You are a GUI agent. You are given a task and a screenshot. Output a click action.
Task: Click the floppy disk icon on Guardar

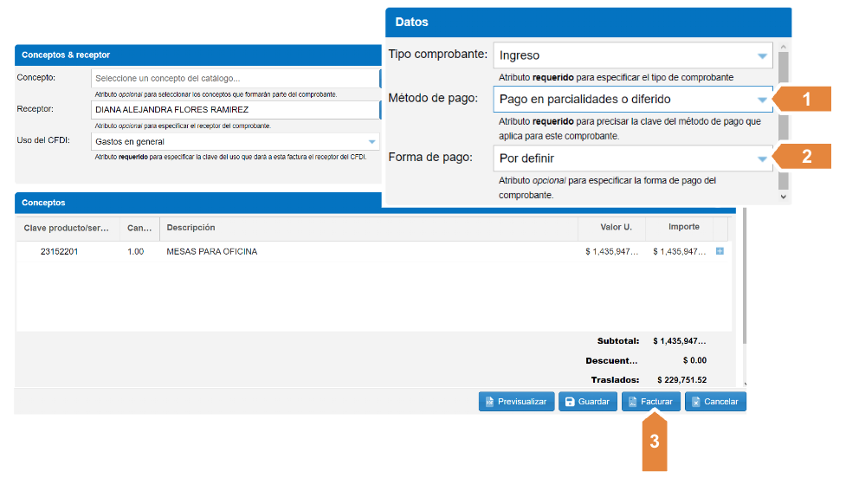click(570, 402)
